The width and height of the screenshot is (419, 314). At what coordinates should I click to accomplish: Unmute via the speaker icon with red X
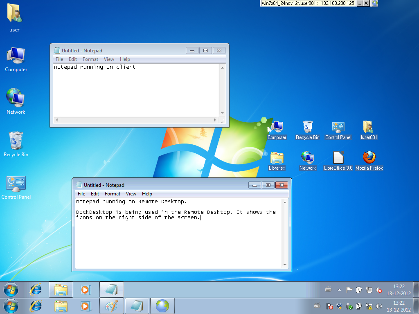[379, 290]
